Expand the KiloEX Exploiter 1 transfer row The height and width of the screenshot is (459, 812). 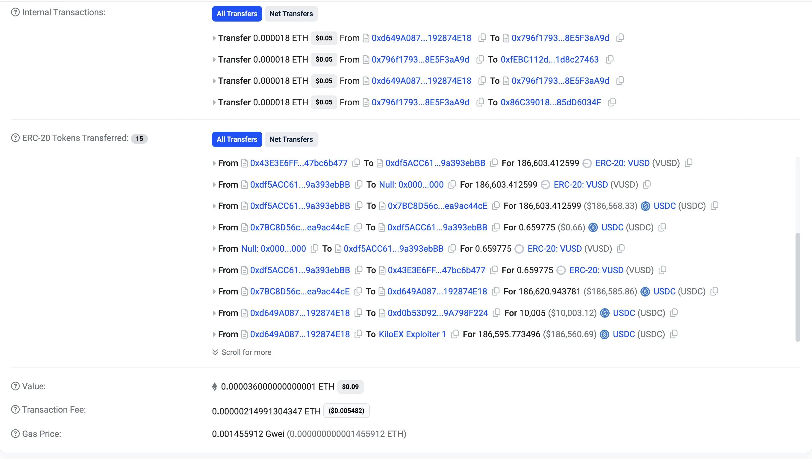coord(214,334)
